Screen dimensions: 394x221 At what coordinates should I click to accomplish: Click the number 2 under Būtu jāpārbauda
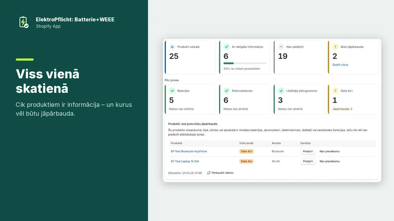point(335,56)
